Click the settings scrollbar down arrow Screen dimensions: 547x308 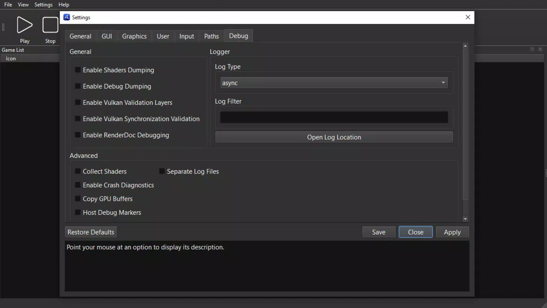(465, 219)
